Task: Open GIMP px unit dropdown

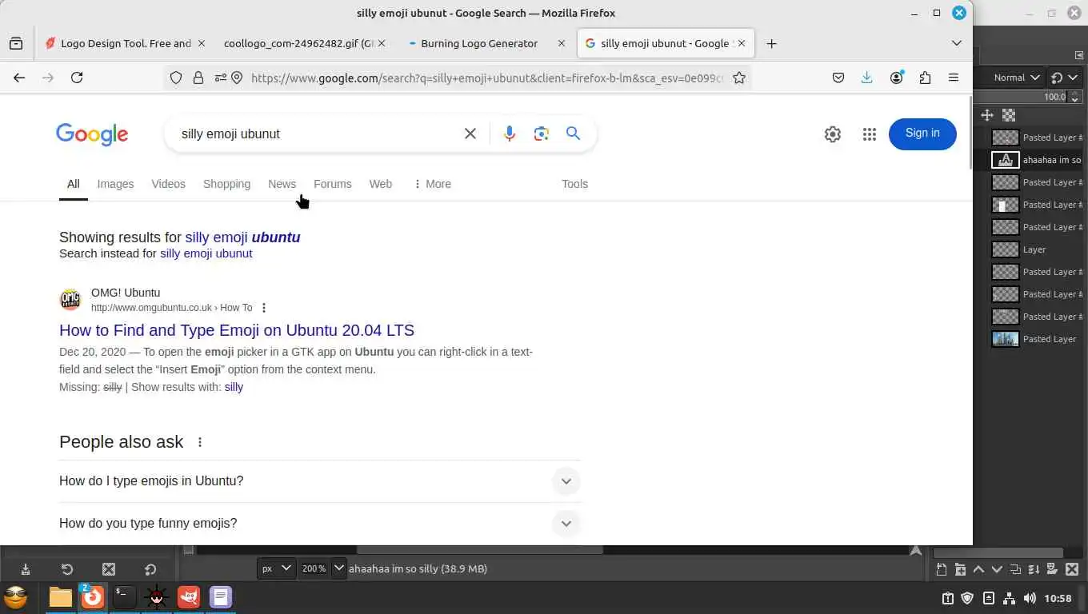Action: tap(277, 568)
